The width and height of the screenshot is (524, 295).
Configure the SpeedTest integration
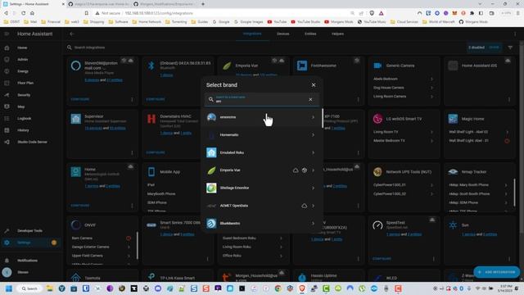click(x=382, y=259)
